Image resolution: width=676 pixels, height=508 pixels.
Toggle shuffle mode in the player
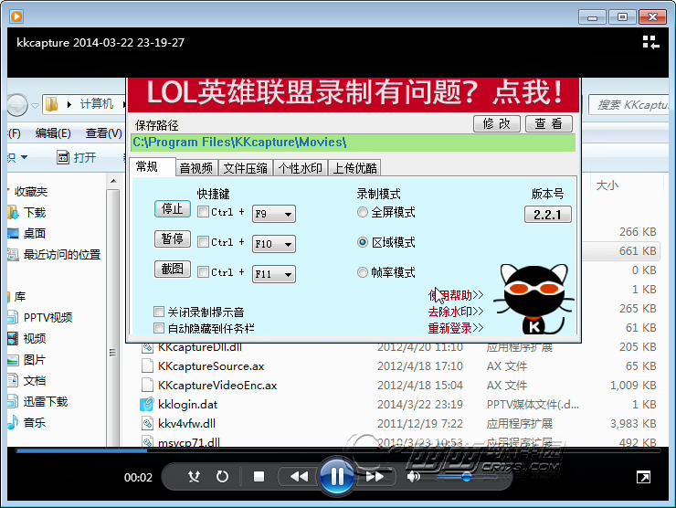click(194, 477)
